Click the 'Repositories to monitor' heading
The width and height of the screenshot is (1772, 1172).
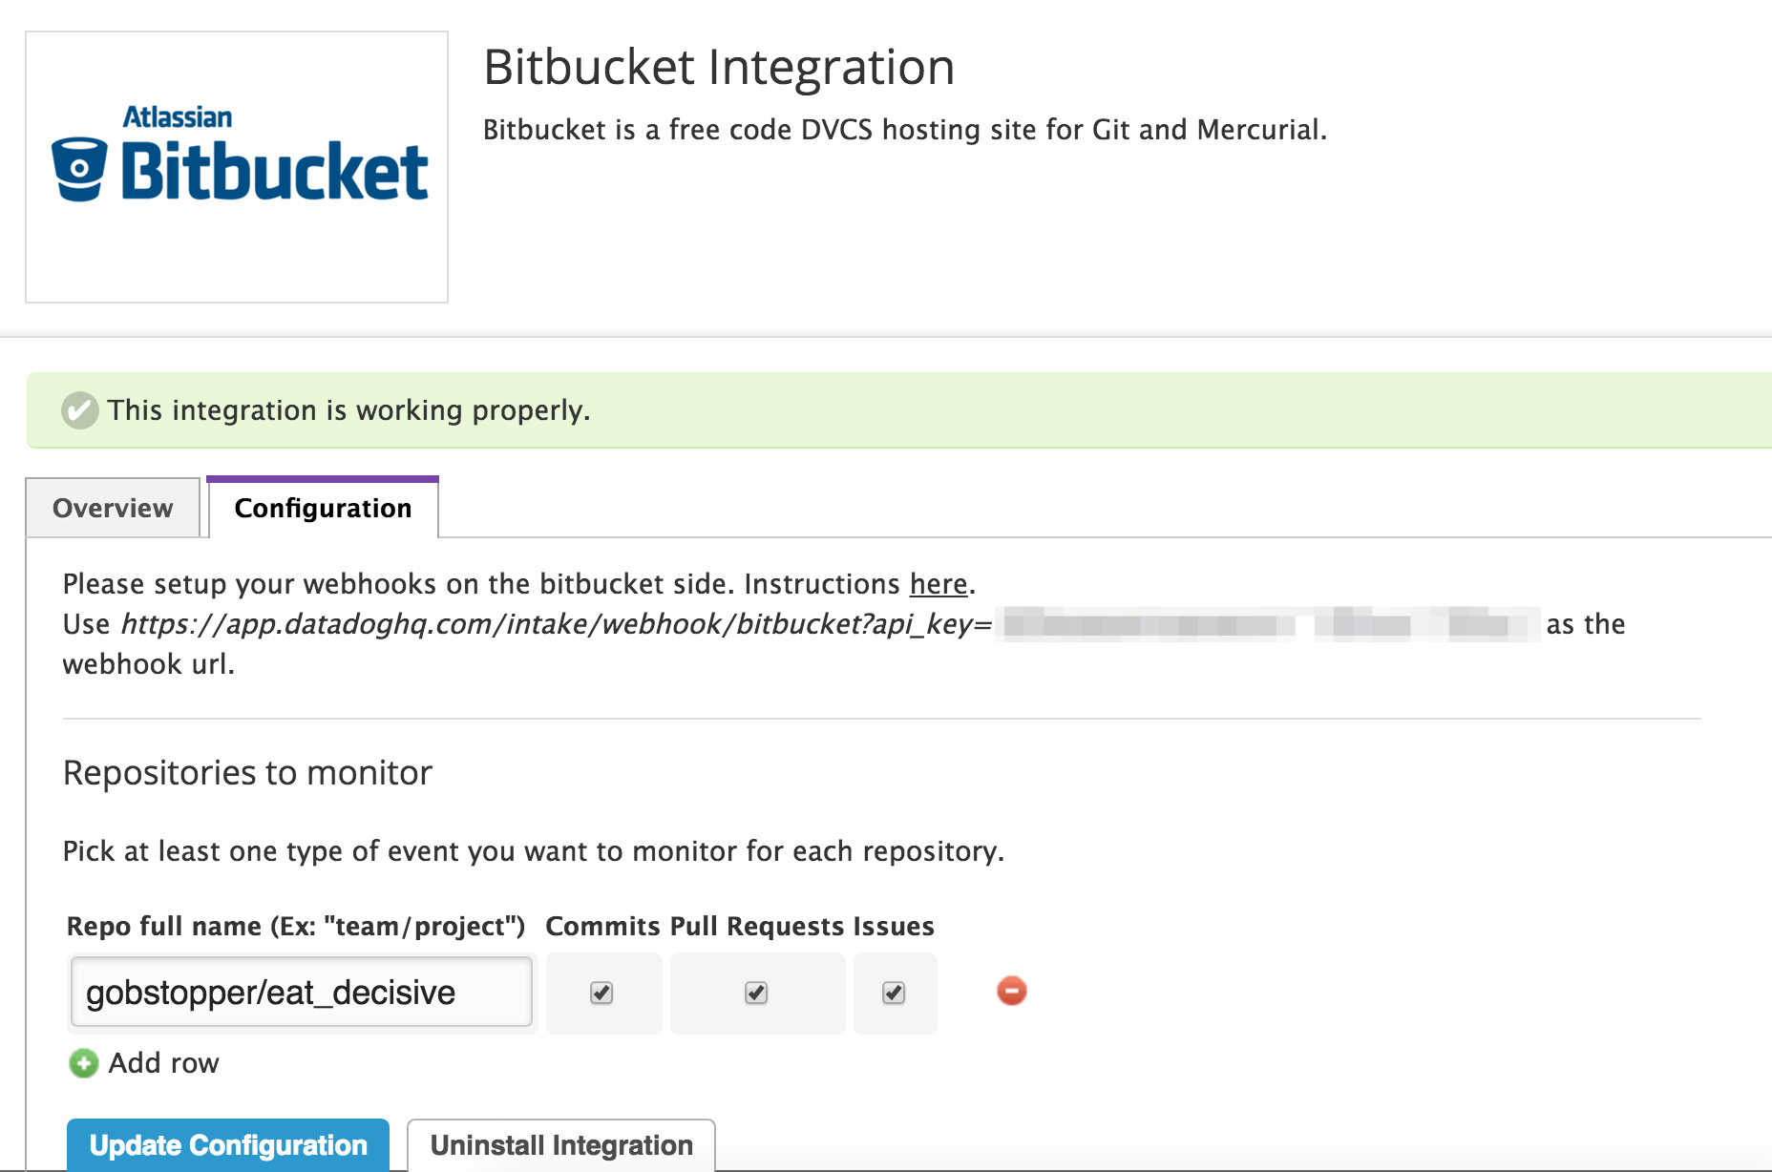tap(246, 773)
